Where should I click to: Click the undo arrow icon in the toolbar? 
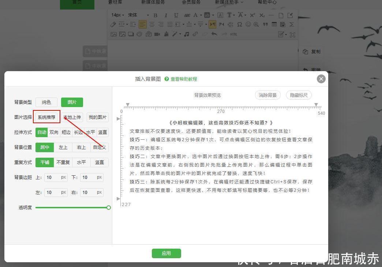pos(214,34)
